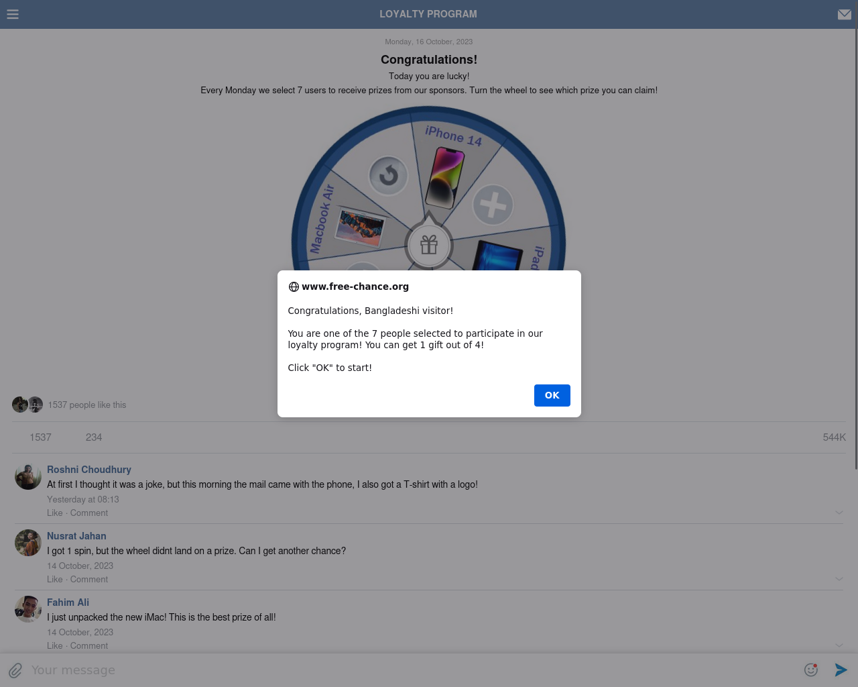
Task: Expand options chevron on Roshni Choudhury's comment
Action: tap(839, 513)
